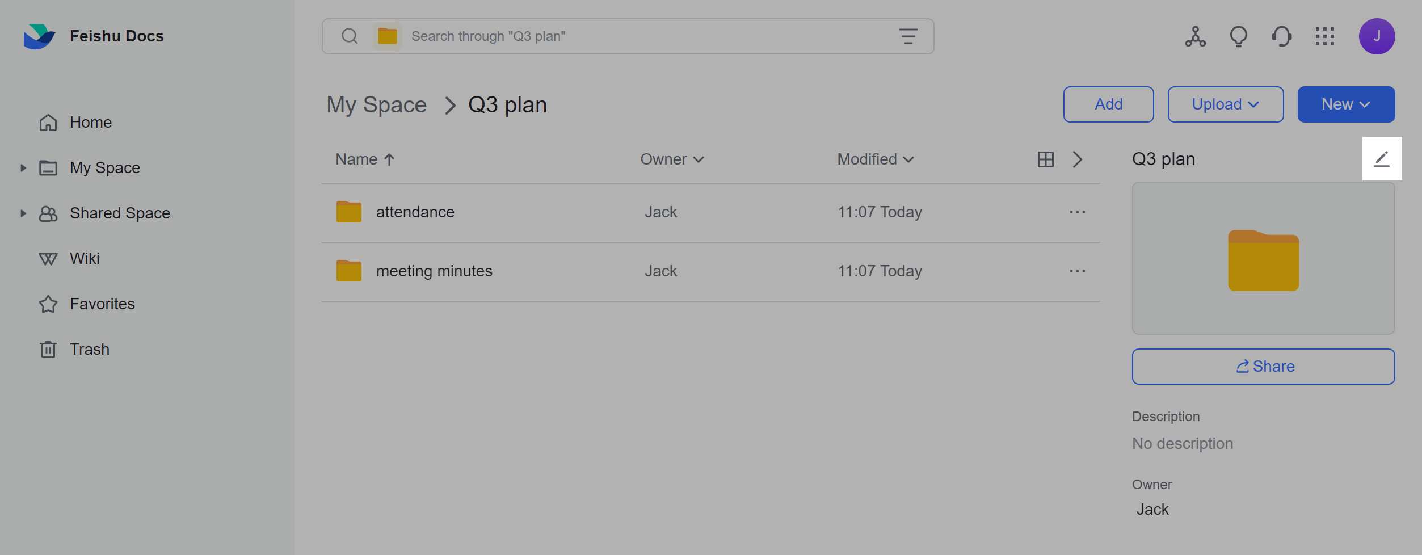
Task: Click the Add button
Action: point(1108,104)
